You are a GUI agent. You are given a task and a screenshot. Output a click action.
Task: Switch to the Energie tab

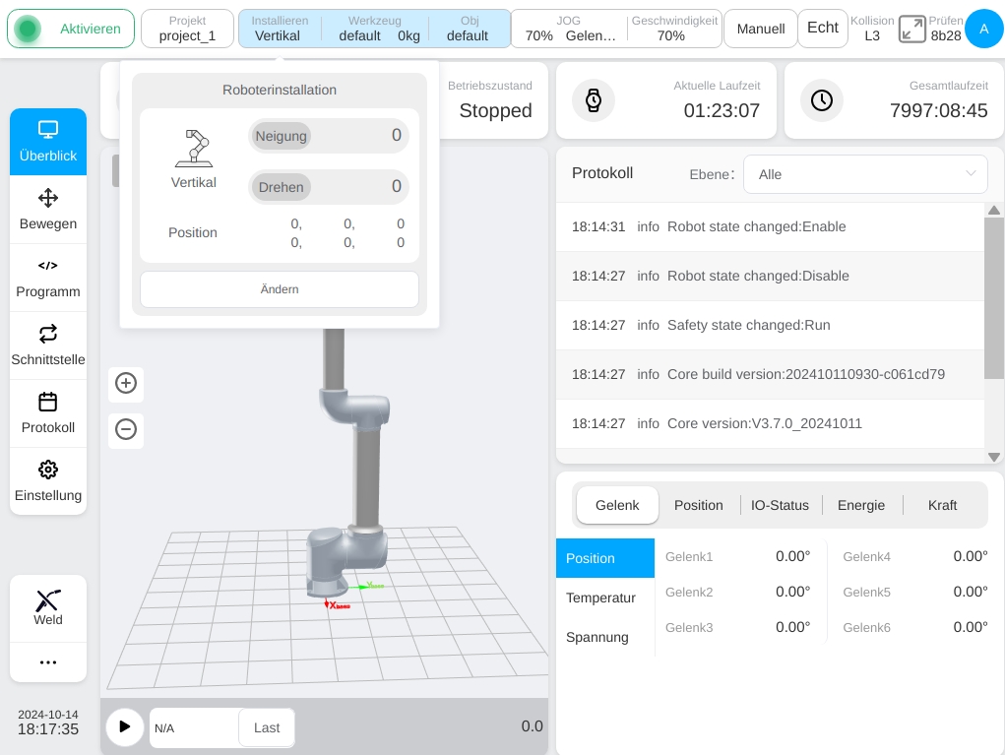coord(860,505)
